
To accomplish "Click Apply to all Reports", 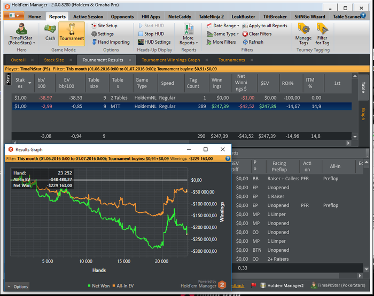I will (265, 26).
